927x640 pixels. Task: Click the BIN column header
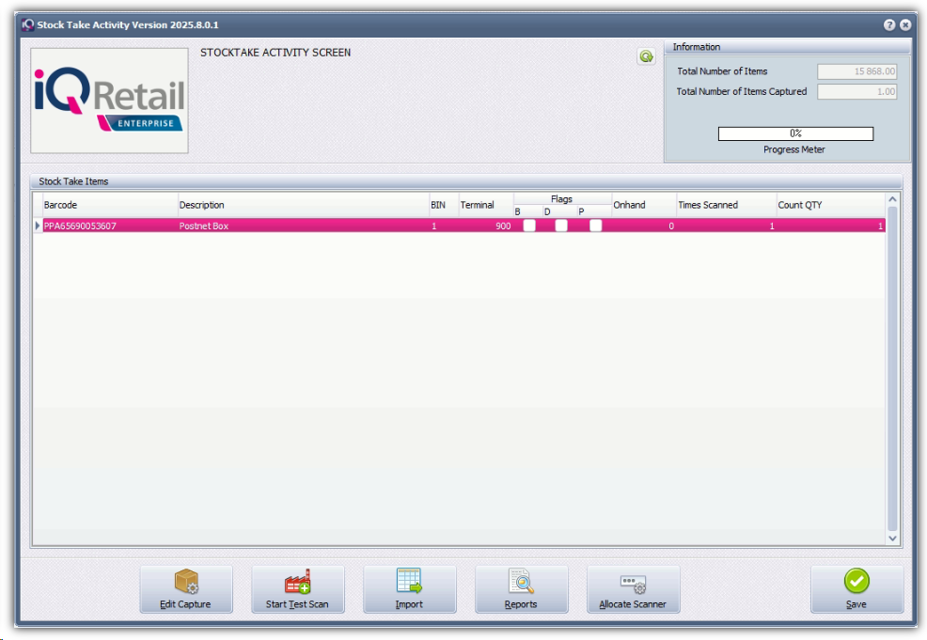pyautogui.click(x=444, y=205)
